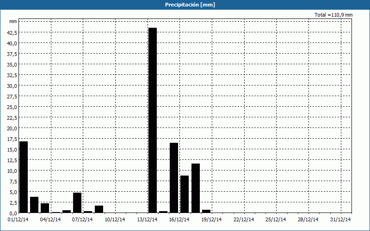Click the 25,0 y-axis value

12,107
